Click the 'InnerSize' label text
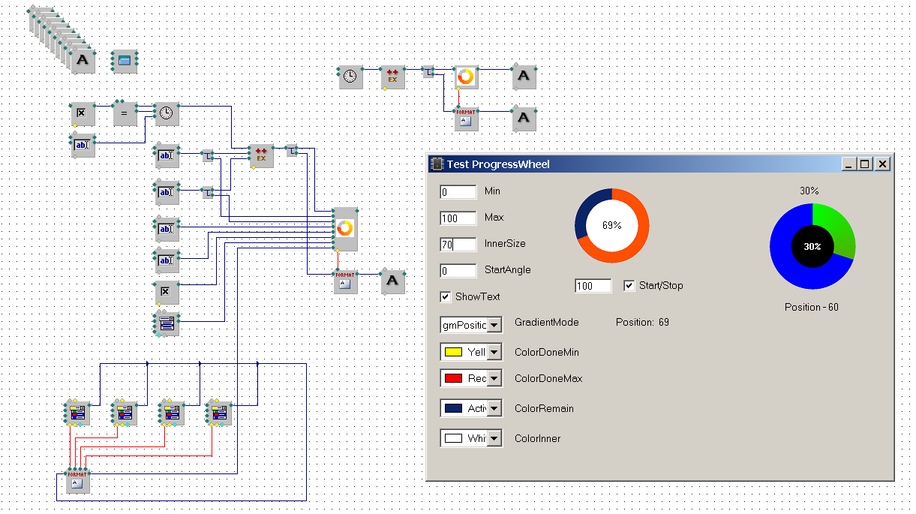916x514 pixels. pyautogui.click(x=505, y=244)
